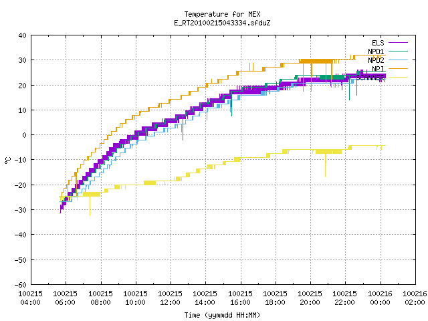Click the y-axis label 20
The height and width of the screenshot is (321, 428).
(22, 86)
